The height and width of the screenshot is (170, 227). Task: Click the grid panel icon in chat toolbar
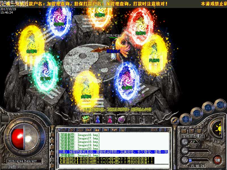(x=106, y=130)
